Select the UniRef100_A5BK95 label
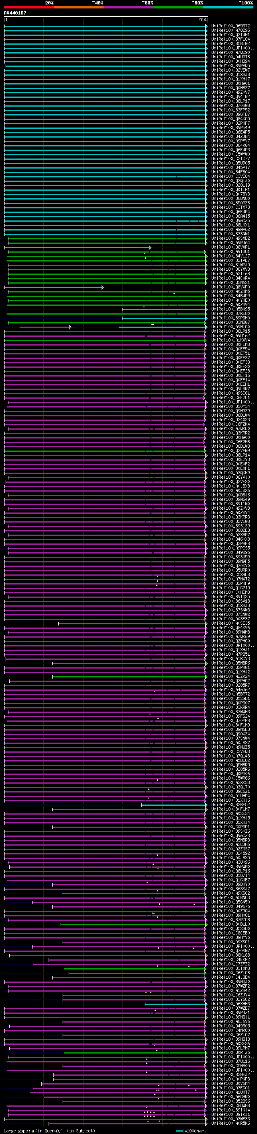Screen dimensions: 257x1134 (230, 309)
